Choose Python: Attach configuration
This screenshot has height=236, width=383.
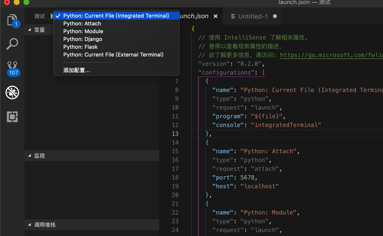click(x=82, y=23)
